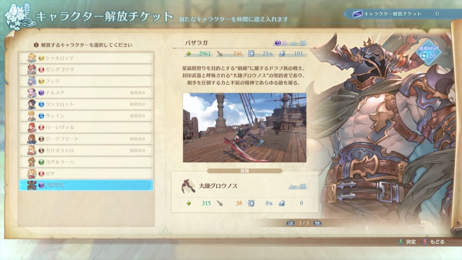
Task: Click the パーシヴァル name text
Action: pos(60,127)
